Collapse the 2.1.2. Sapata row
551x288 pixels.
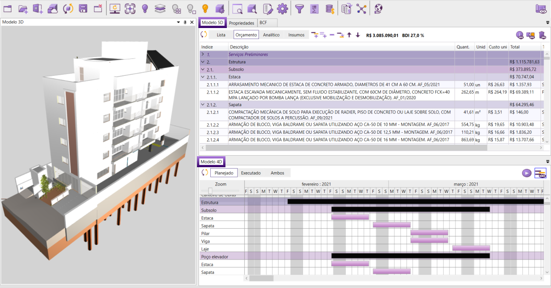[x=203, y=105]
